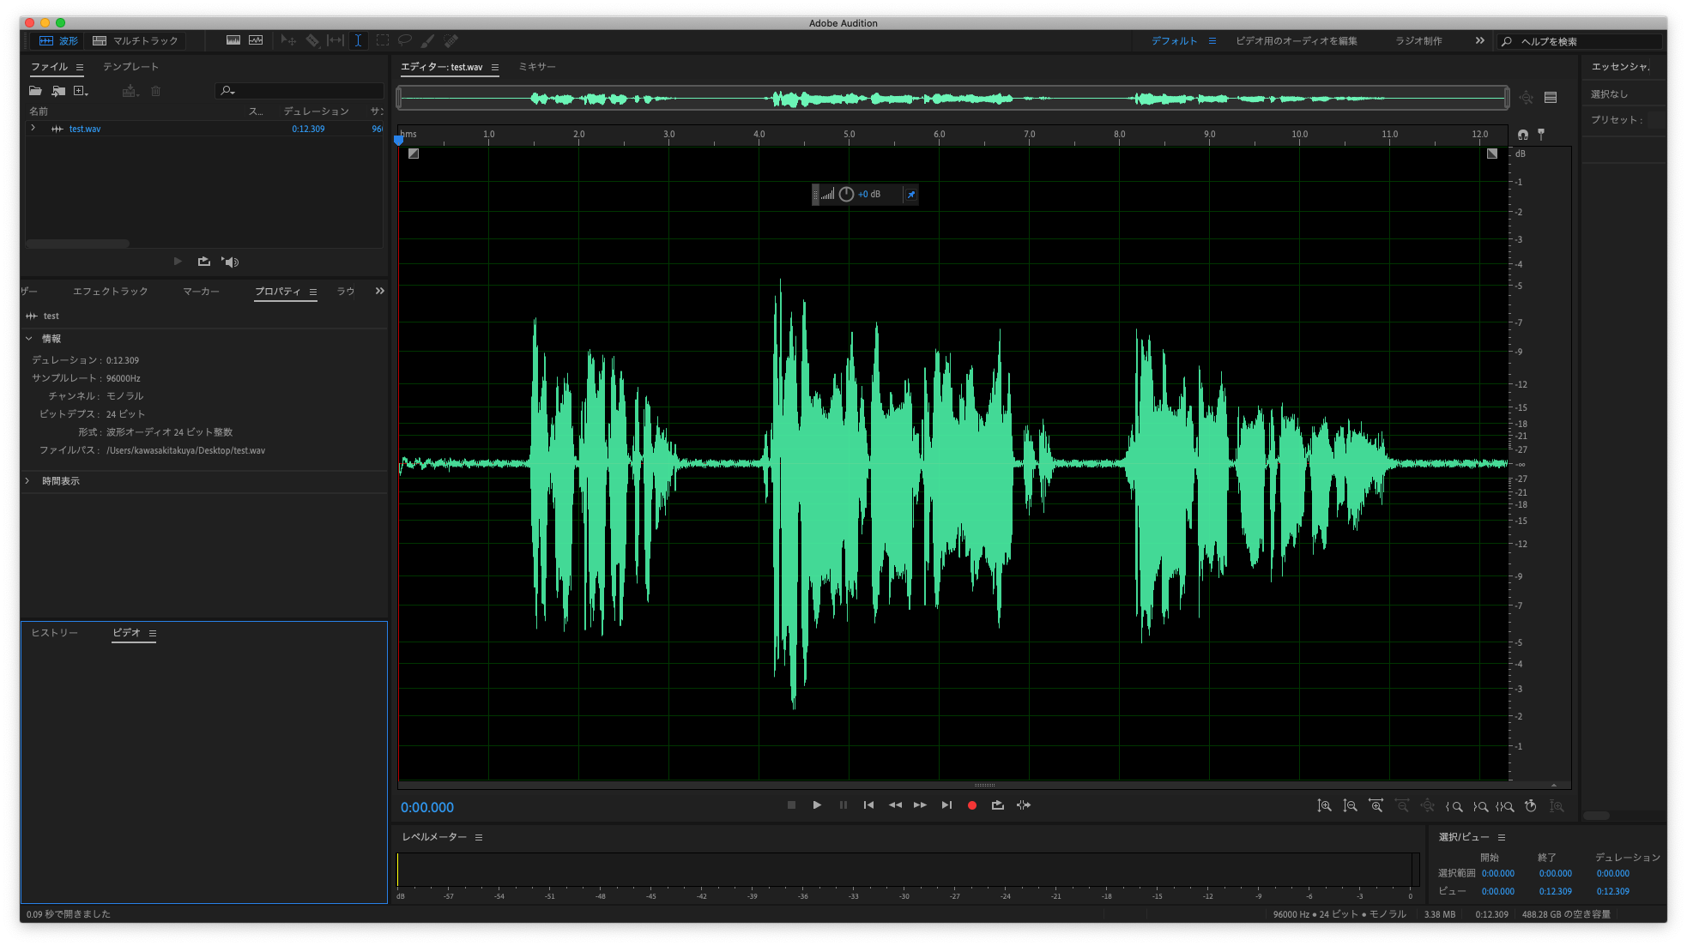Viewport: 1687px width, 946px height.
Task: Switch to the テンプレート tab
Action: pyautogui.click(x=130, y=67)
